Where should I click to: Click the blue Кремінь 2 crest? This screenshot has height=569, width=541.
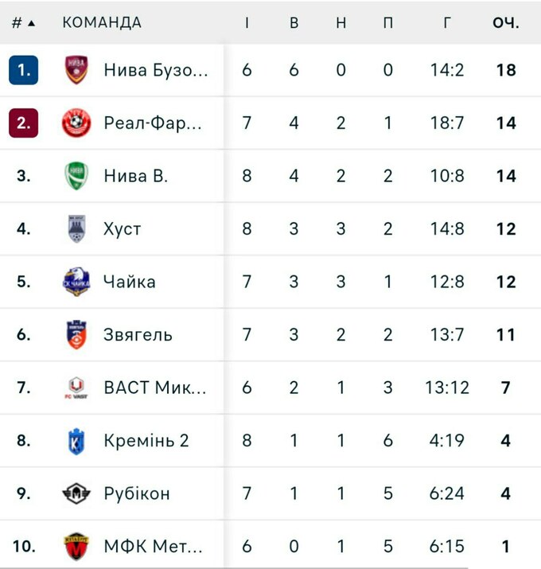click(x=76, y=441)
